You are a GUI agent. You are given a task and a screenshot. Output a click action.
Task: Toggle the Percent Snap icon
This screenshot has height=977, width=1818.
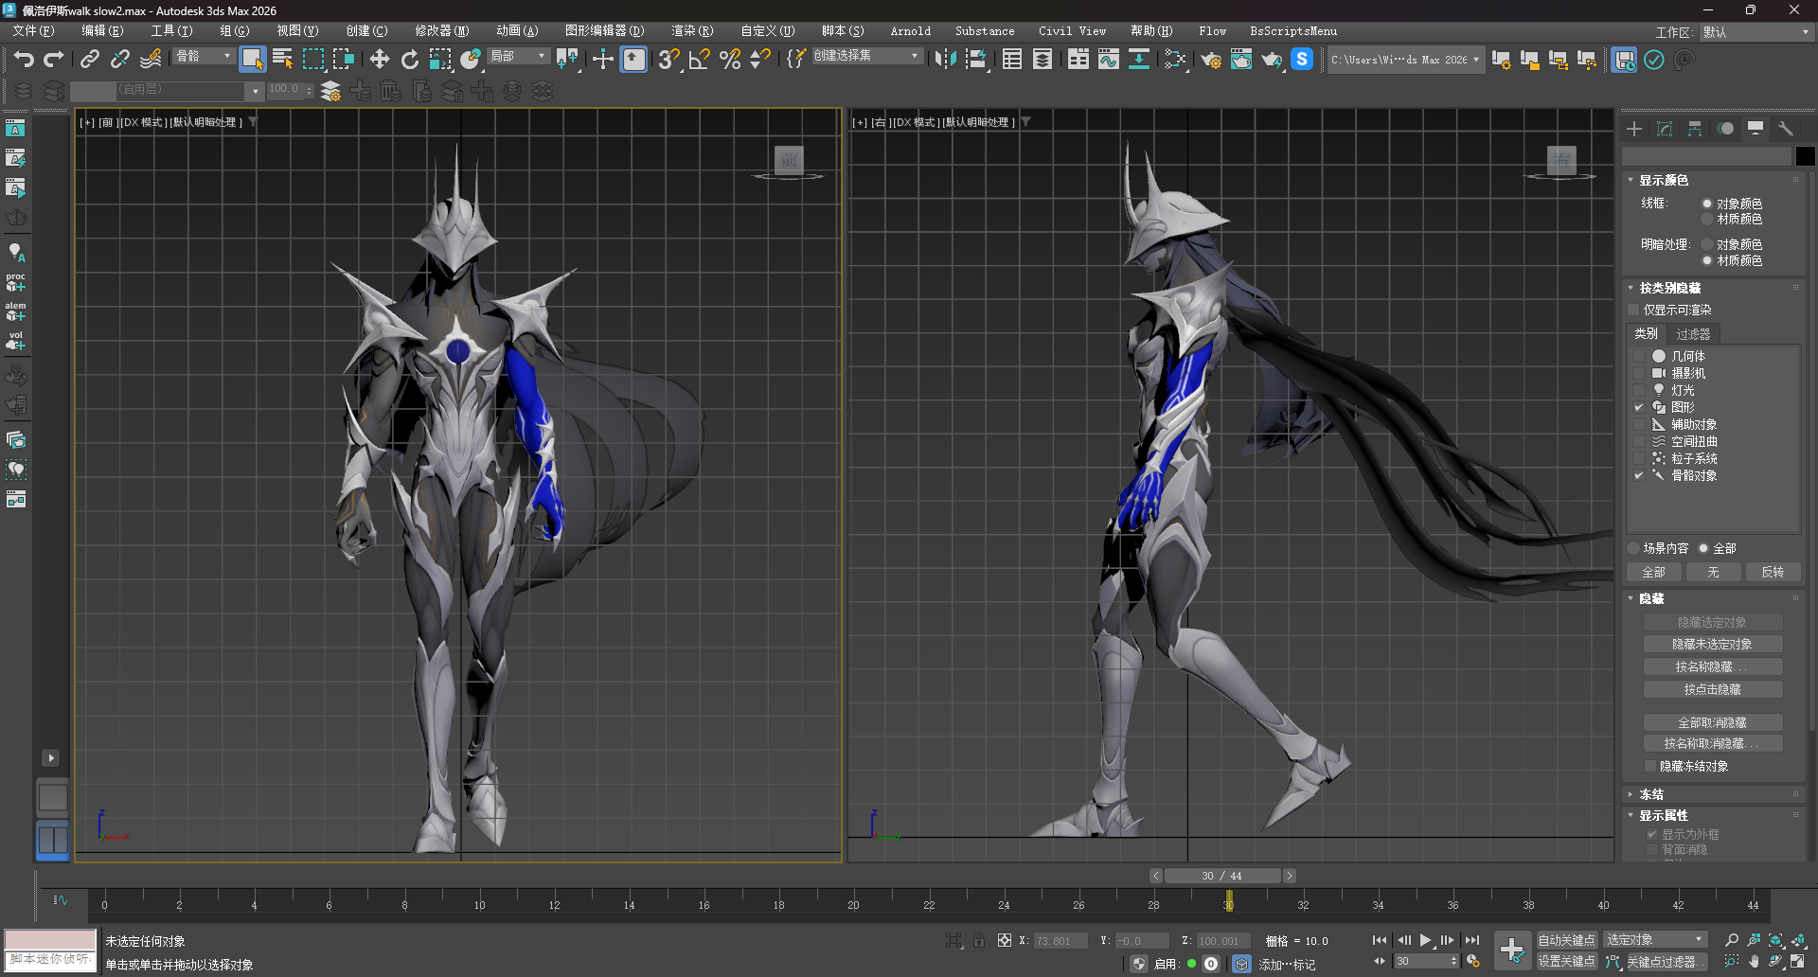(729, 59)
